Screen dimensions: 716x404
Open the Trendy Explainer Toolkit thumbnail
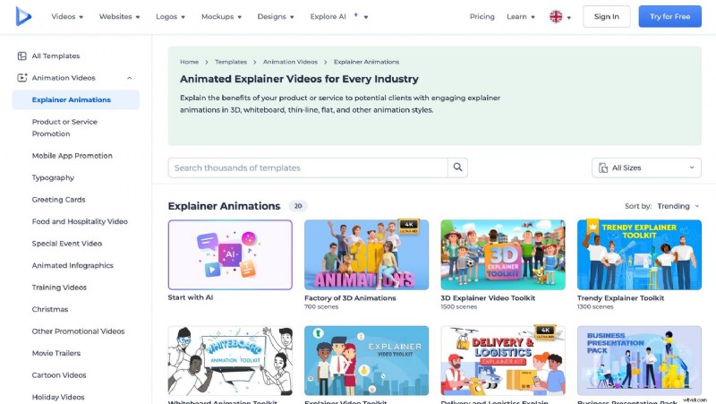pyautogui.click(x=638, y=254)
